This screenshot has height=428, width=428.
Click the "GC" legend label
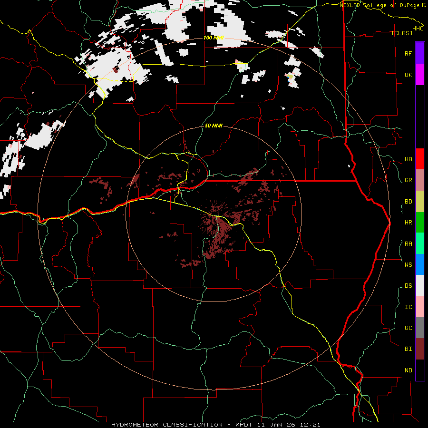tap(408, 328)
